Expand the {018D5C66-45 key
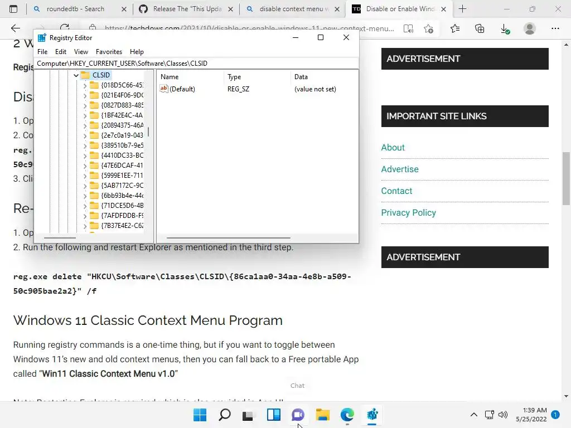This screenshot has width=571, height=428. [85, 85]
